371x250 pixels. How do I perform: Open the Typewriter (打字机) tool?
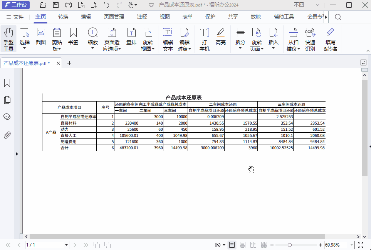point(205,39)
